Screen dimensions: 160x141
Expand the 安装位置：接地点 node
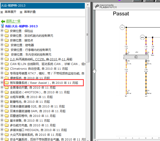[2, 40]
